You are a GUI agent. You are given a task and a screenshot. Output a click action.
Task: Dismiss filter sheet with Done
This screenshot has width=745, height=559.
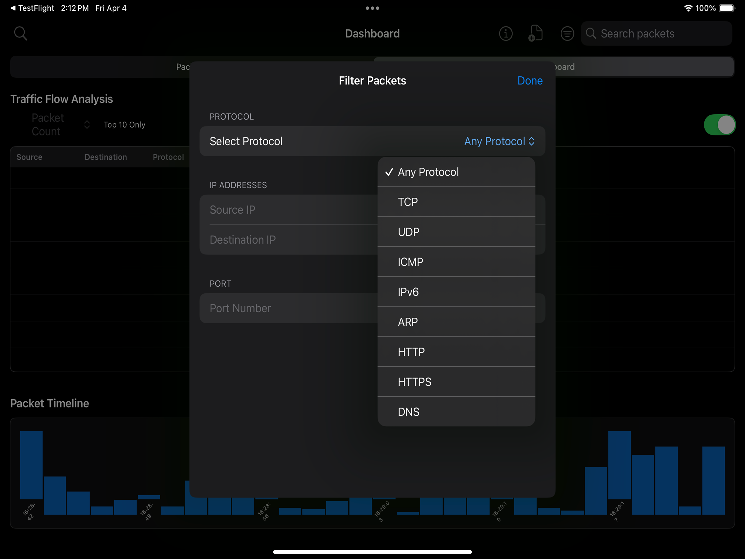530,80
